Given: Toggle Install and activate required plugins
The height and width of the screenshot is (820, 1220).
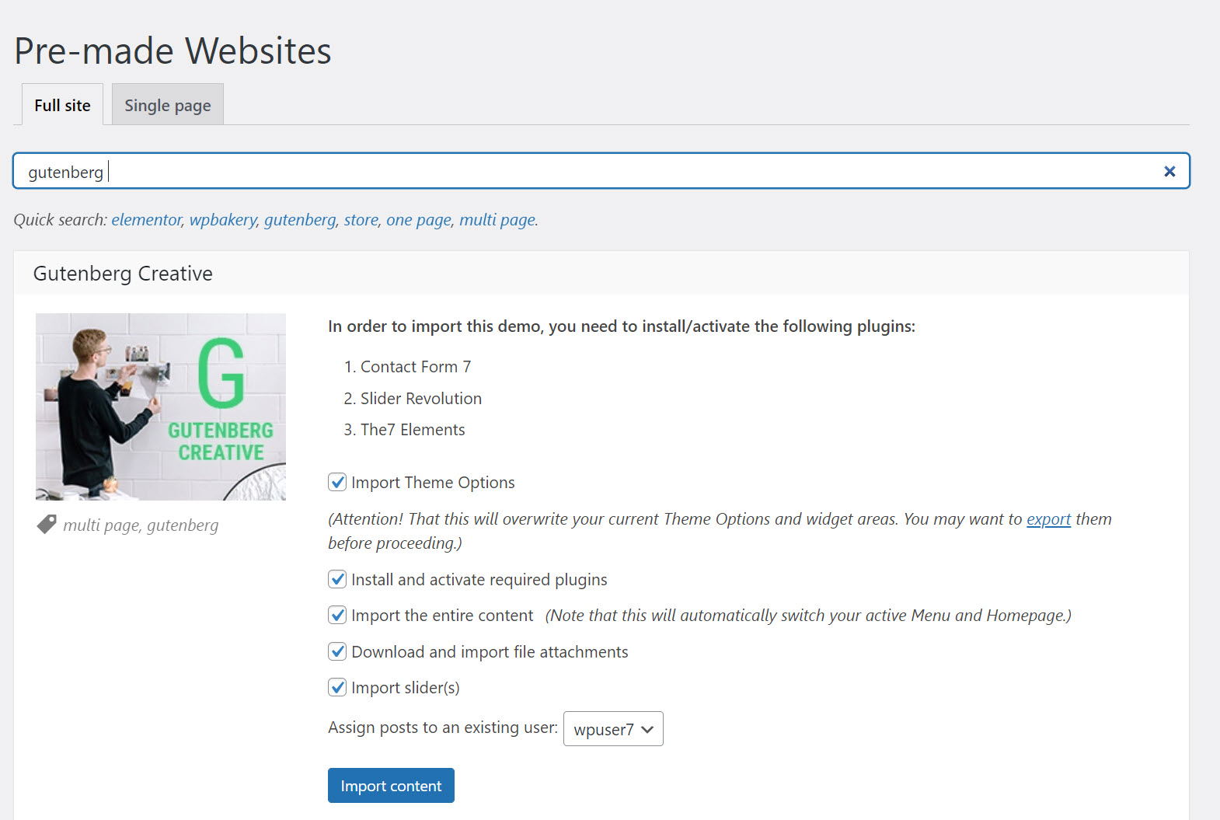Looking at the screenshot, I should tap(337, 579).
